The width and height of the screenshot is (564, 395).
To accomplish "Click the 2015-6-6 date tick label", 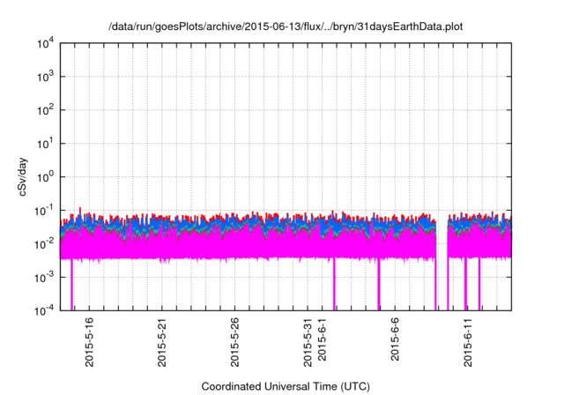I will click(x=395, y=339).
